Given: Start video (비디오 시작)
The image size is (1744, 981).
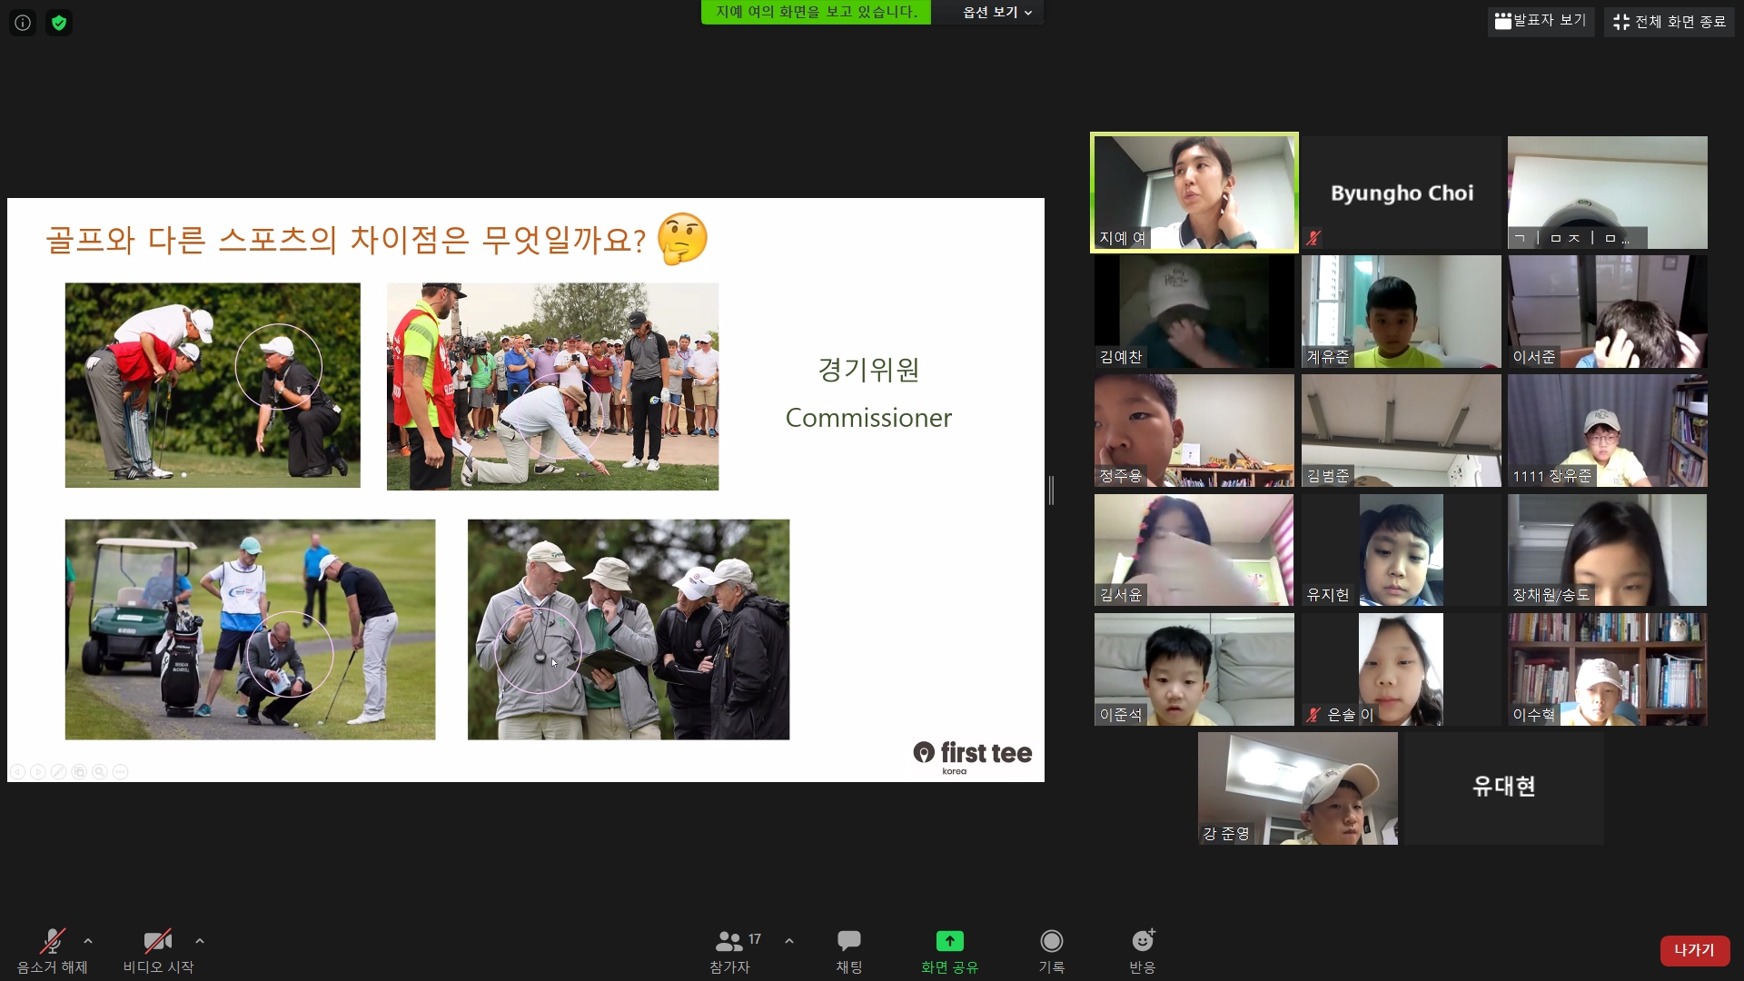Looking at the screenshot, I should tap(158, 950).
